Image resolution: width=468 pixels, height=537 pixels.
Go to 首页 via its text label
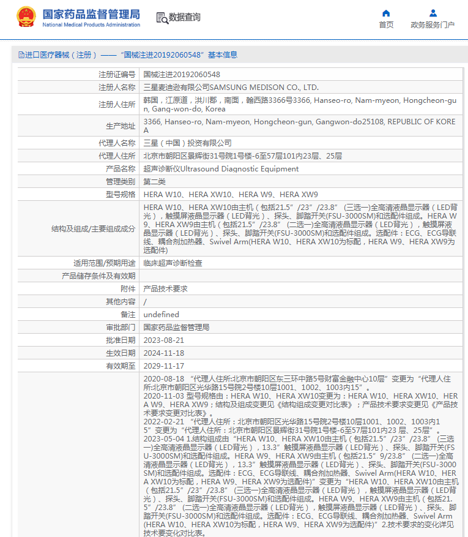(386, 25)
